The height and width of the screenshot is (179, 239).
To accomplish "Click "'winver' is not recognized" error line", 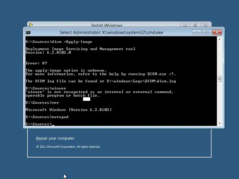I will pyautogui.click(x=99, y=92).
